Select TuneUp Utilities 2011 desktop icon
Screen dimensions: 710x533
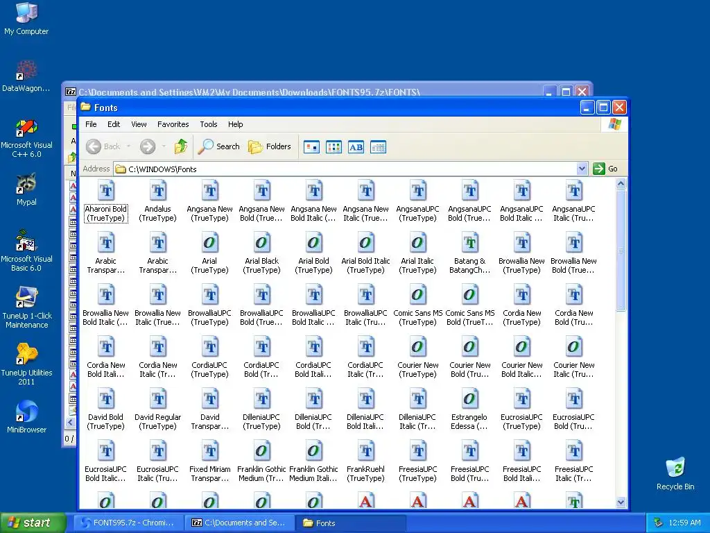point(26,365)
